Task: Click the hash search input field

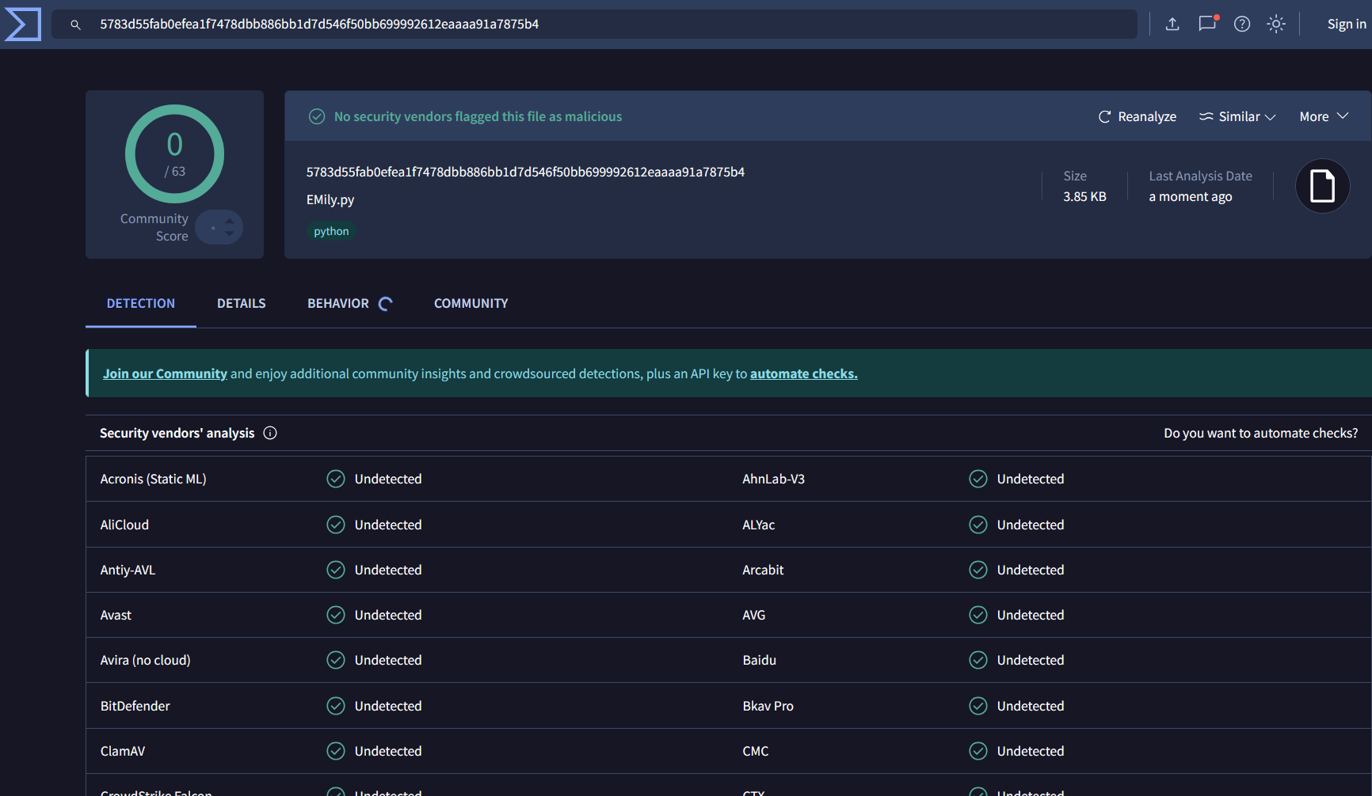Action: 594,25
